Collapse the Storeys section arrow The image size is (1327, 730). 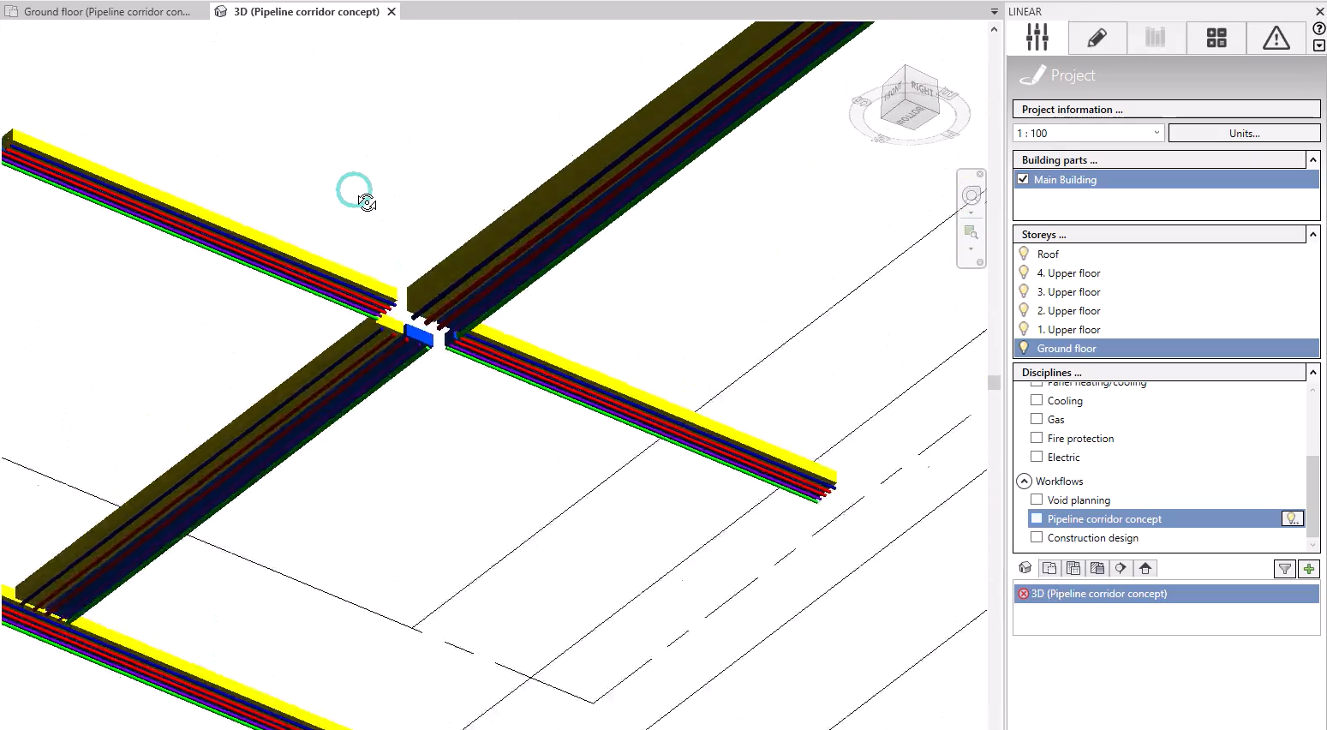coord(1312,234)
